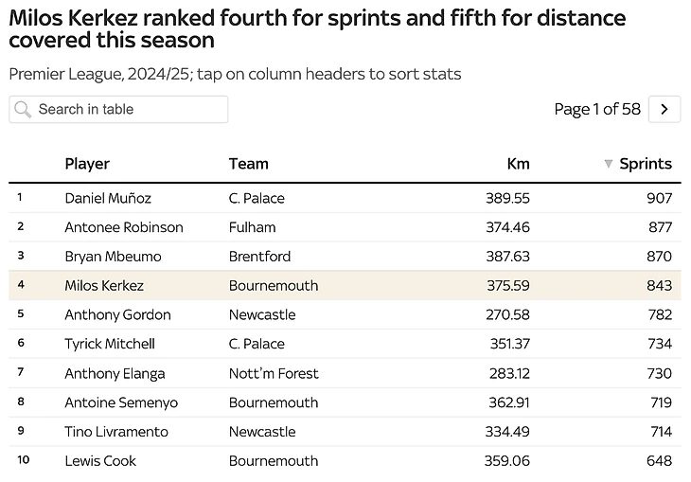Click Antonee Robinson's name
Screen dimensions: 691x482
pyautogui.click(x=124, y=227)
